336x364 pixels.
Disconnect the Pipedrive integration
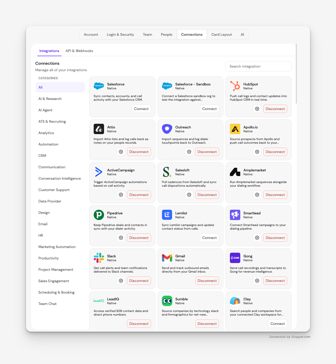tap(139, 238)
